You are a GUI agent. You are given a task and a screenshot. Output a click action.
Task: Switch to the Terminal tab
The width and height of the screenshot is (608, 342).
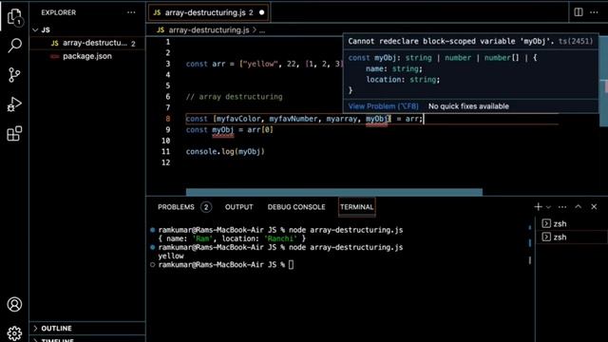357,207
